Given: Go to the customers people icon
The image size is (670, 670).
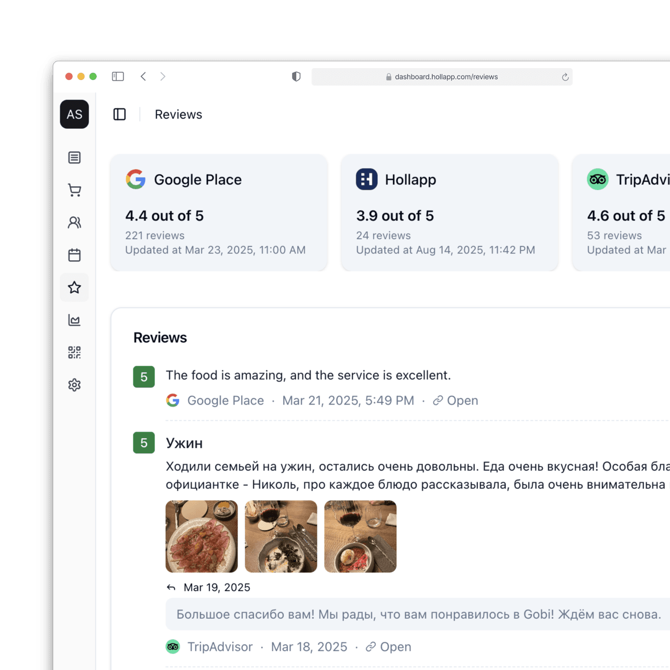Looking at the screenshot, I should [74, 222].
